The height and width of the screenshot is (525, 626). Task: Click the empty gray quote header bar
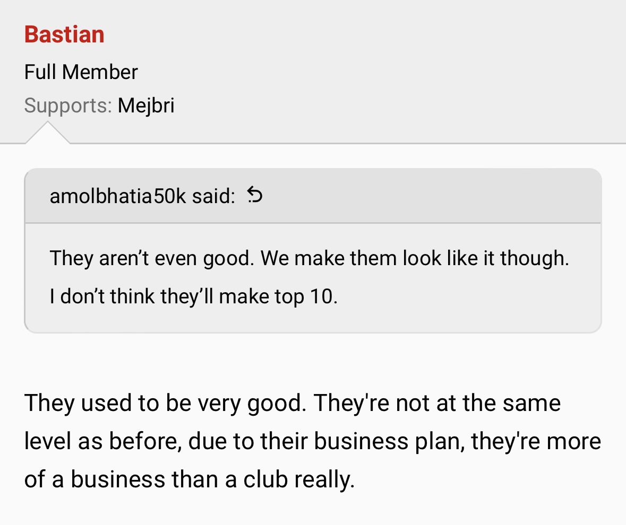coord(431,196)
